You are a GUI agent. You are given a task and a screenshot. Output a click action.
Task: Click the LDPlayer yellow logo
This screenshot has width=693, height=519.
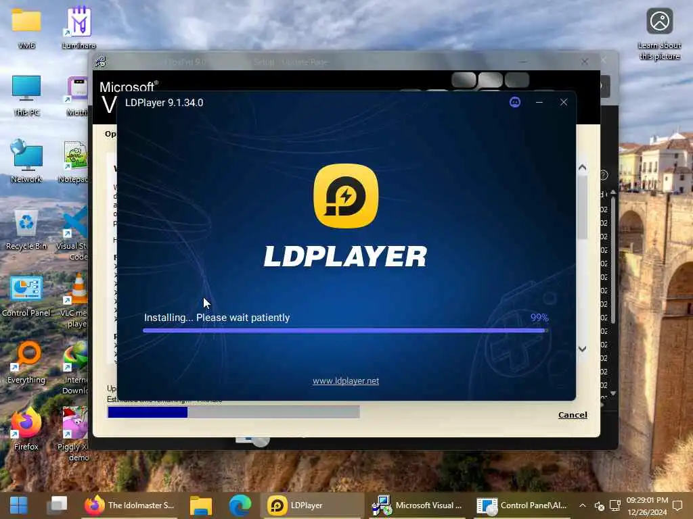pos(346,196)
